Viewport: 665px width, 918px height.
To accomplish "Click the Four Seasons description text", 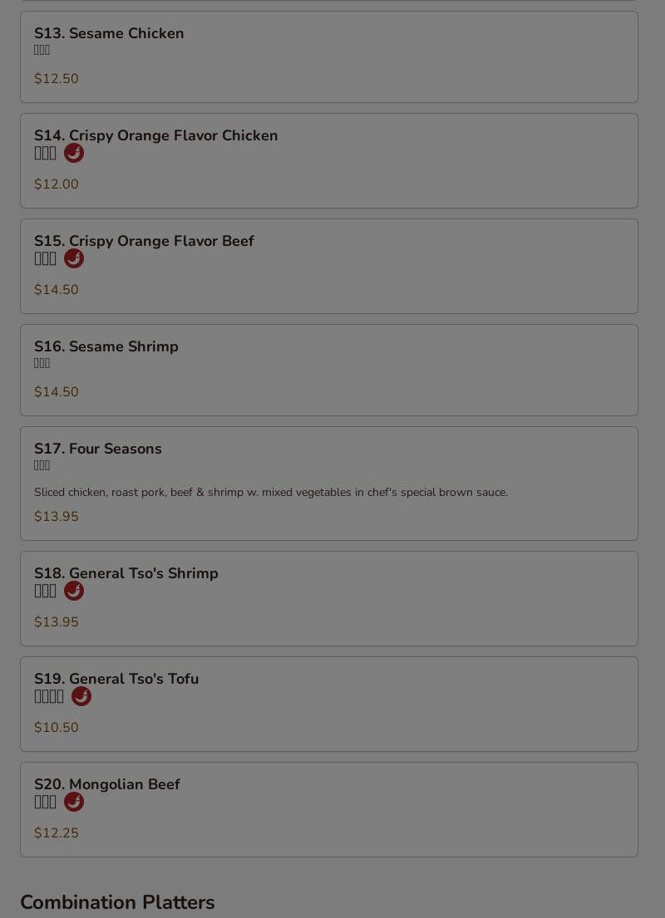I will click(x=271, y=493).
